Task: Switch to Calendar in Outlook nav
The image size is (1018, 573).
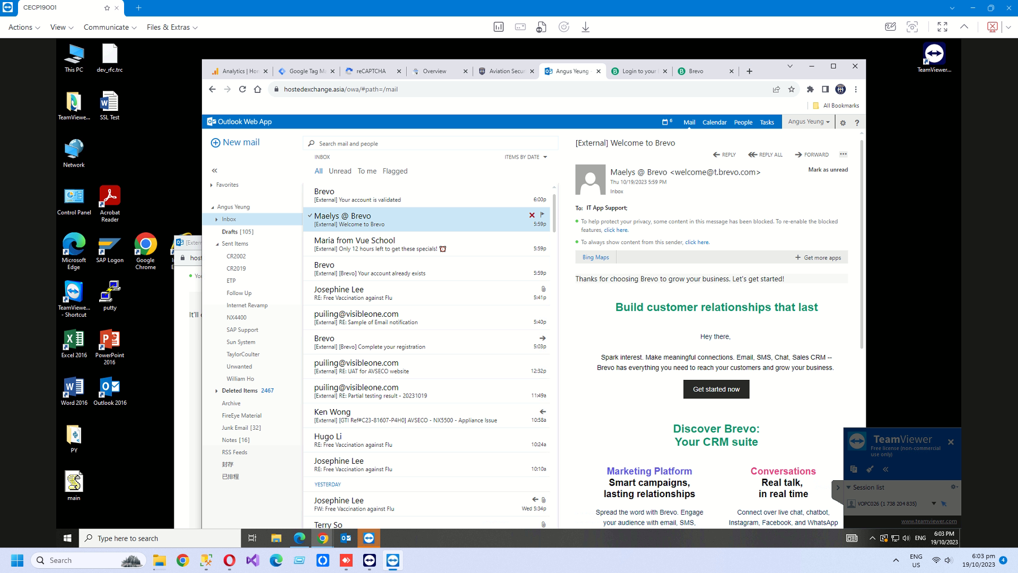Action: click(x=714, y=122)
